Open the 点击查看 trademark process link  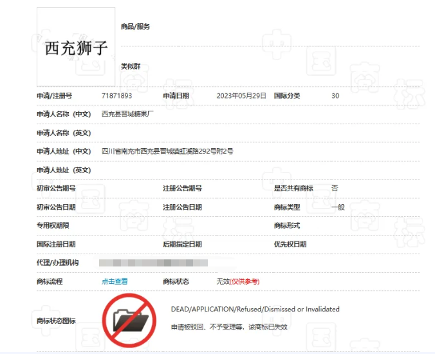click(115, 282)
